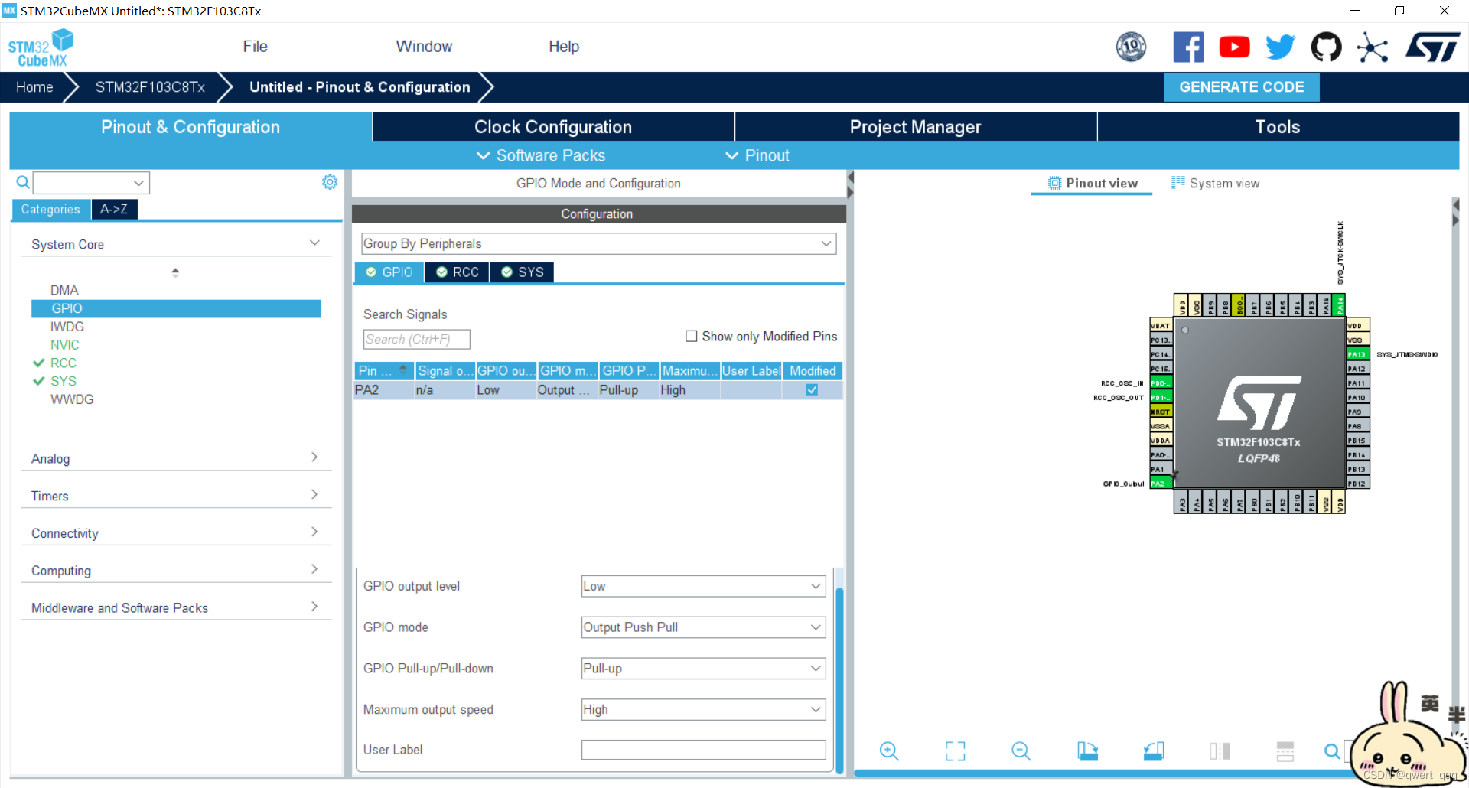
Task: Select NVIC in System Core list
Action: tap(65, 345)
